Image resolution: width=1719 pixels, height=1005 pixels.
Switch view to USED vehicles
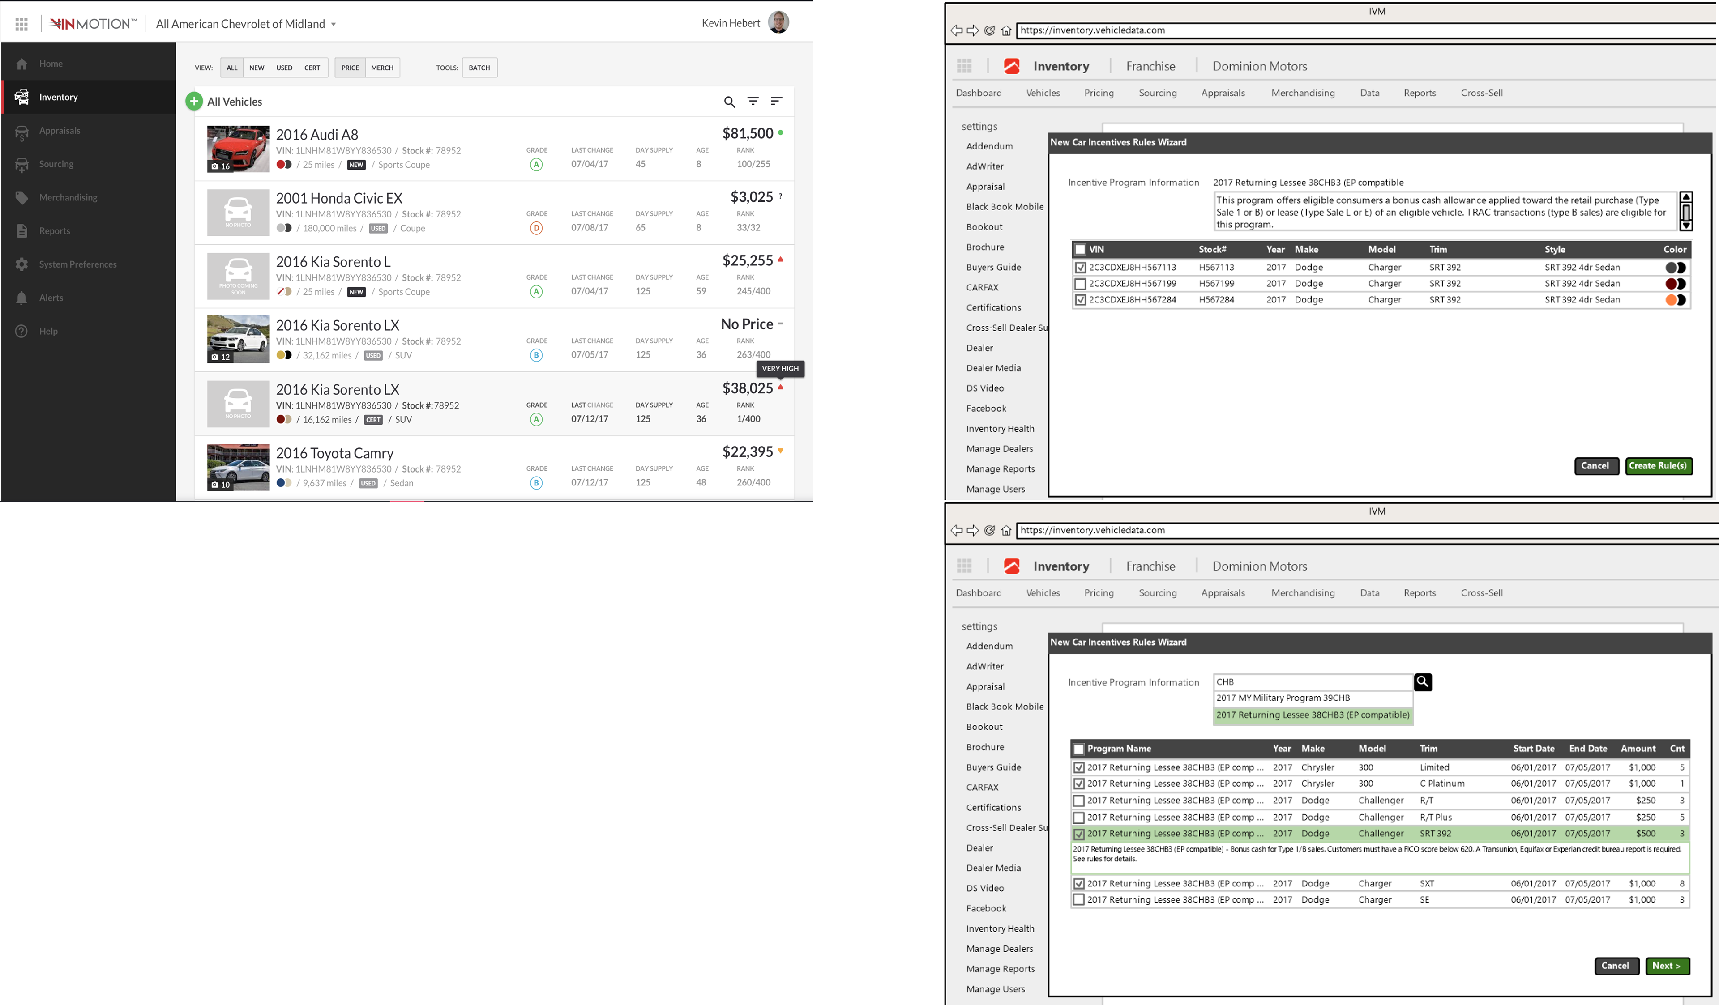tap(284, 68)
